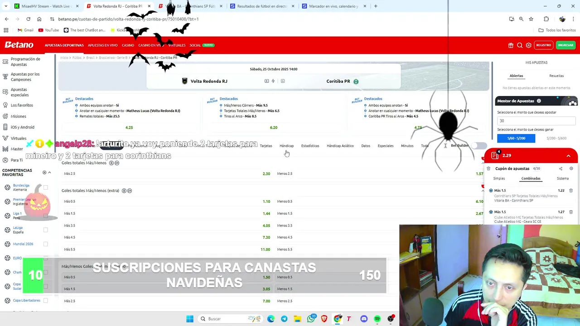Toggle the Bet Builder switch
Viewport: 580px width, 326px height.
(x=478, y=146)
